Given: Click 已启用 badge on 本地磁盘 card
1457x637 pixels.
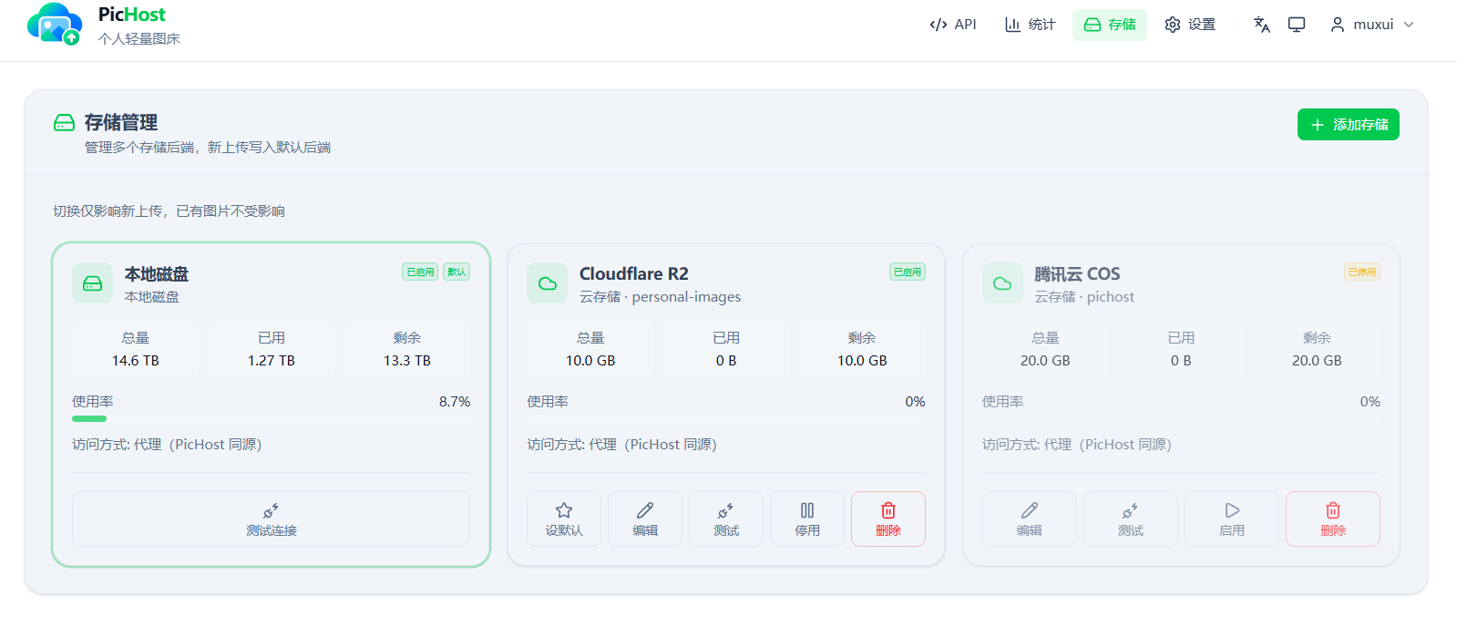Looking at the screenshot, I should [x=420, y=272].
